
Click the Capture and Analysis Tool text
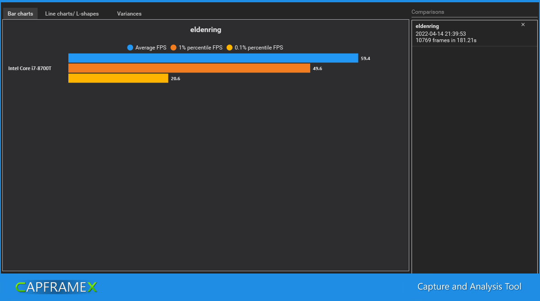click(x=469, y=286)
